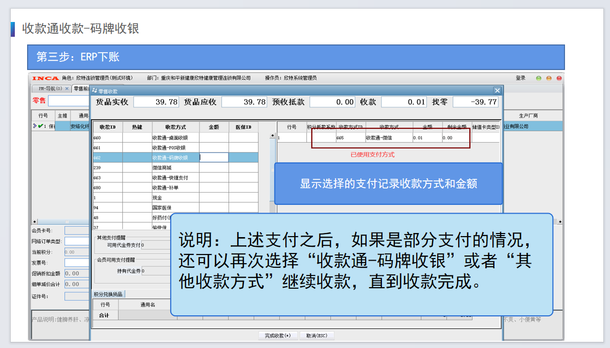Select payment row 661 收款通-POS收银
This screenshot has width=610, height=348.
tap(175, 148)
